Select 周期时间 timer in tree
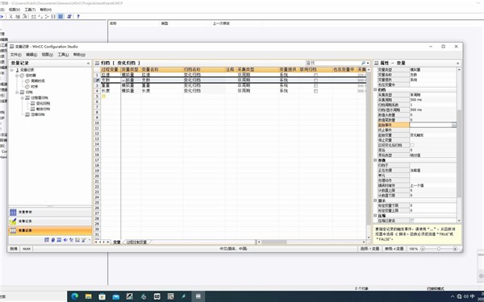Image resolution: width=484 pixels, height=302 pixels. [35, 81]
